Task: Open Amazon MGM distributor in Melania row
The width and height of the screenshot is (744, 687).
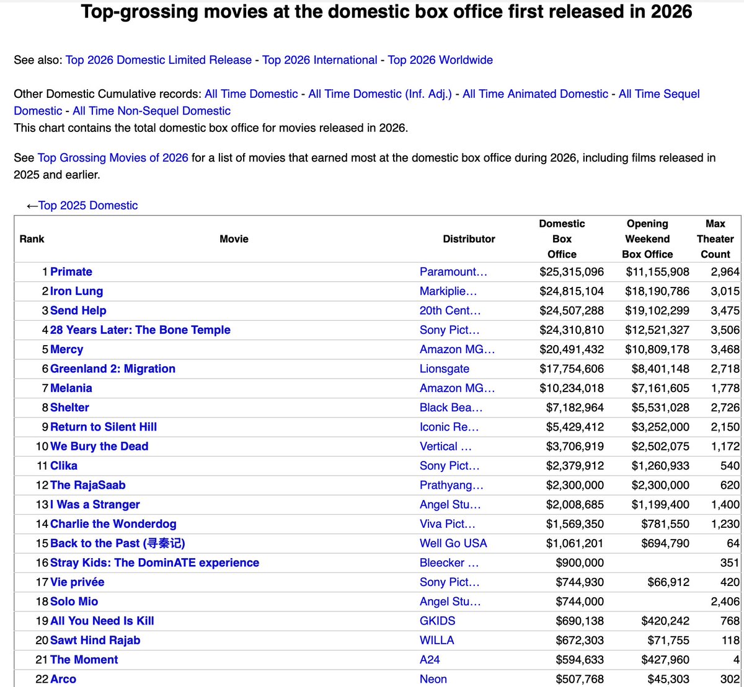Action: coord(458,388)
